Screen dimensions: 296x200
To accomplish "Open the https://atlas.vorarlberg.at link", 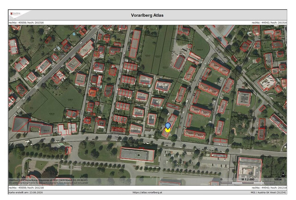I will (x=147, y=193).
